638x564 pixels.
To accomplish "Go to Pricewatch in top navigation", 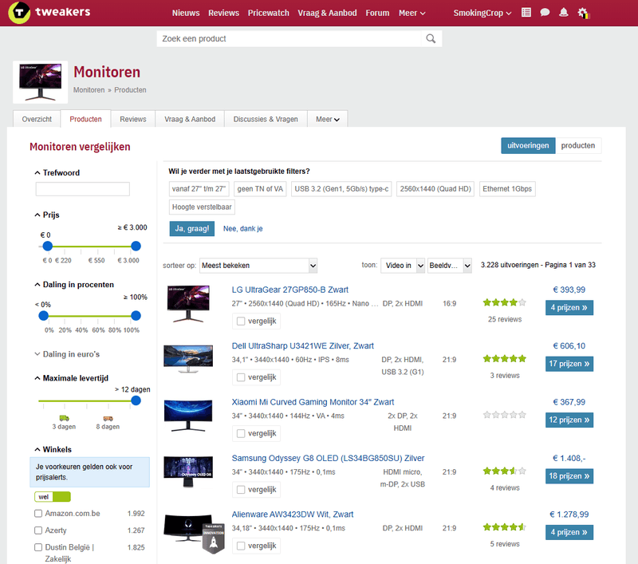I will coord(269,13).
